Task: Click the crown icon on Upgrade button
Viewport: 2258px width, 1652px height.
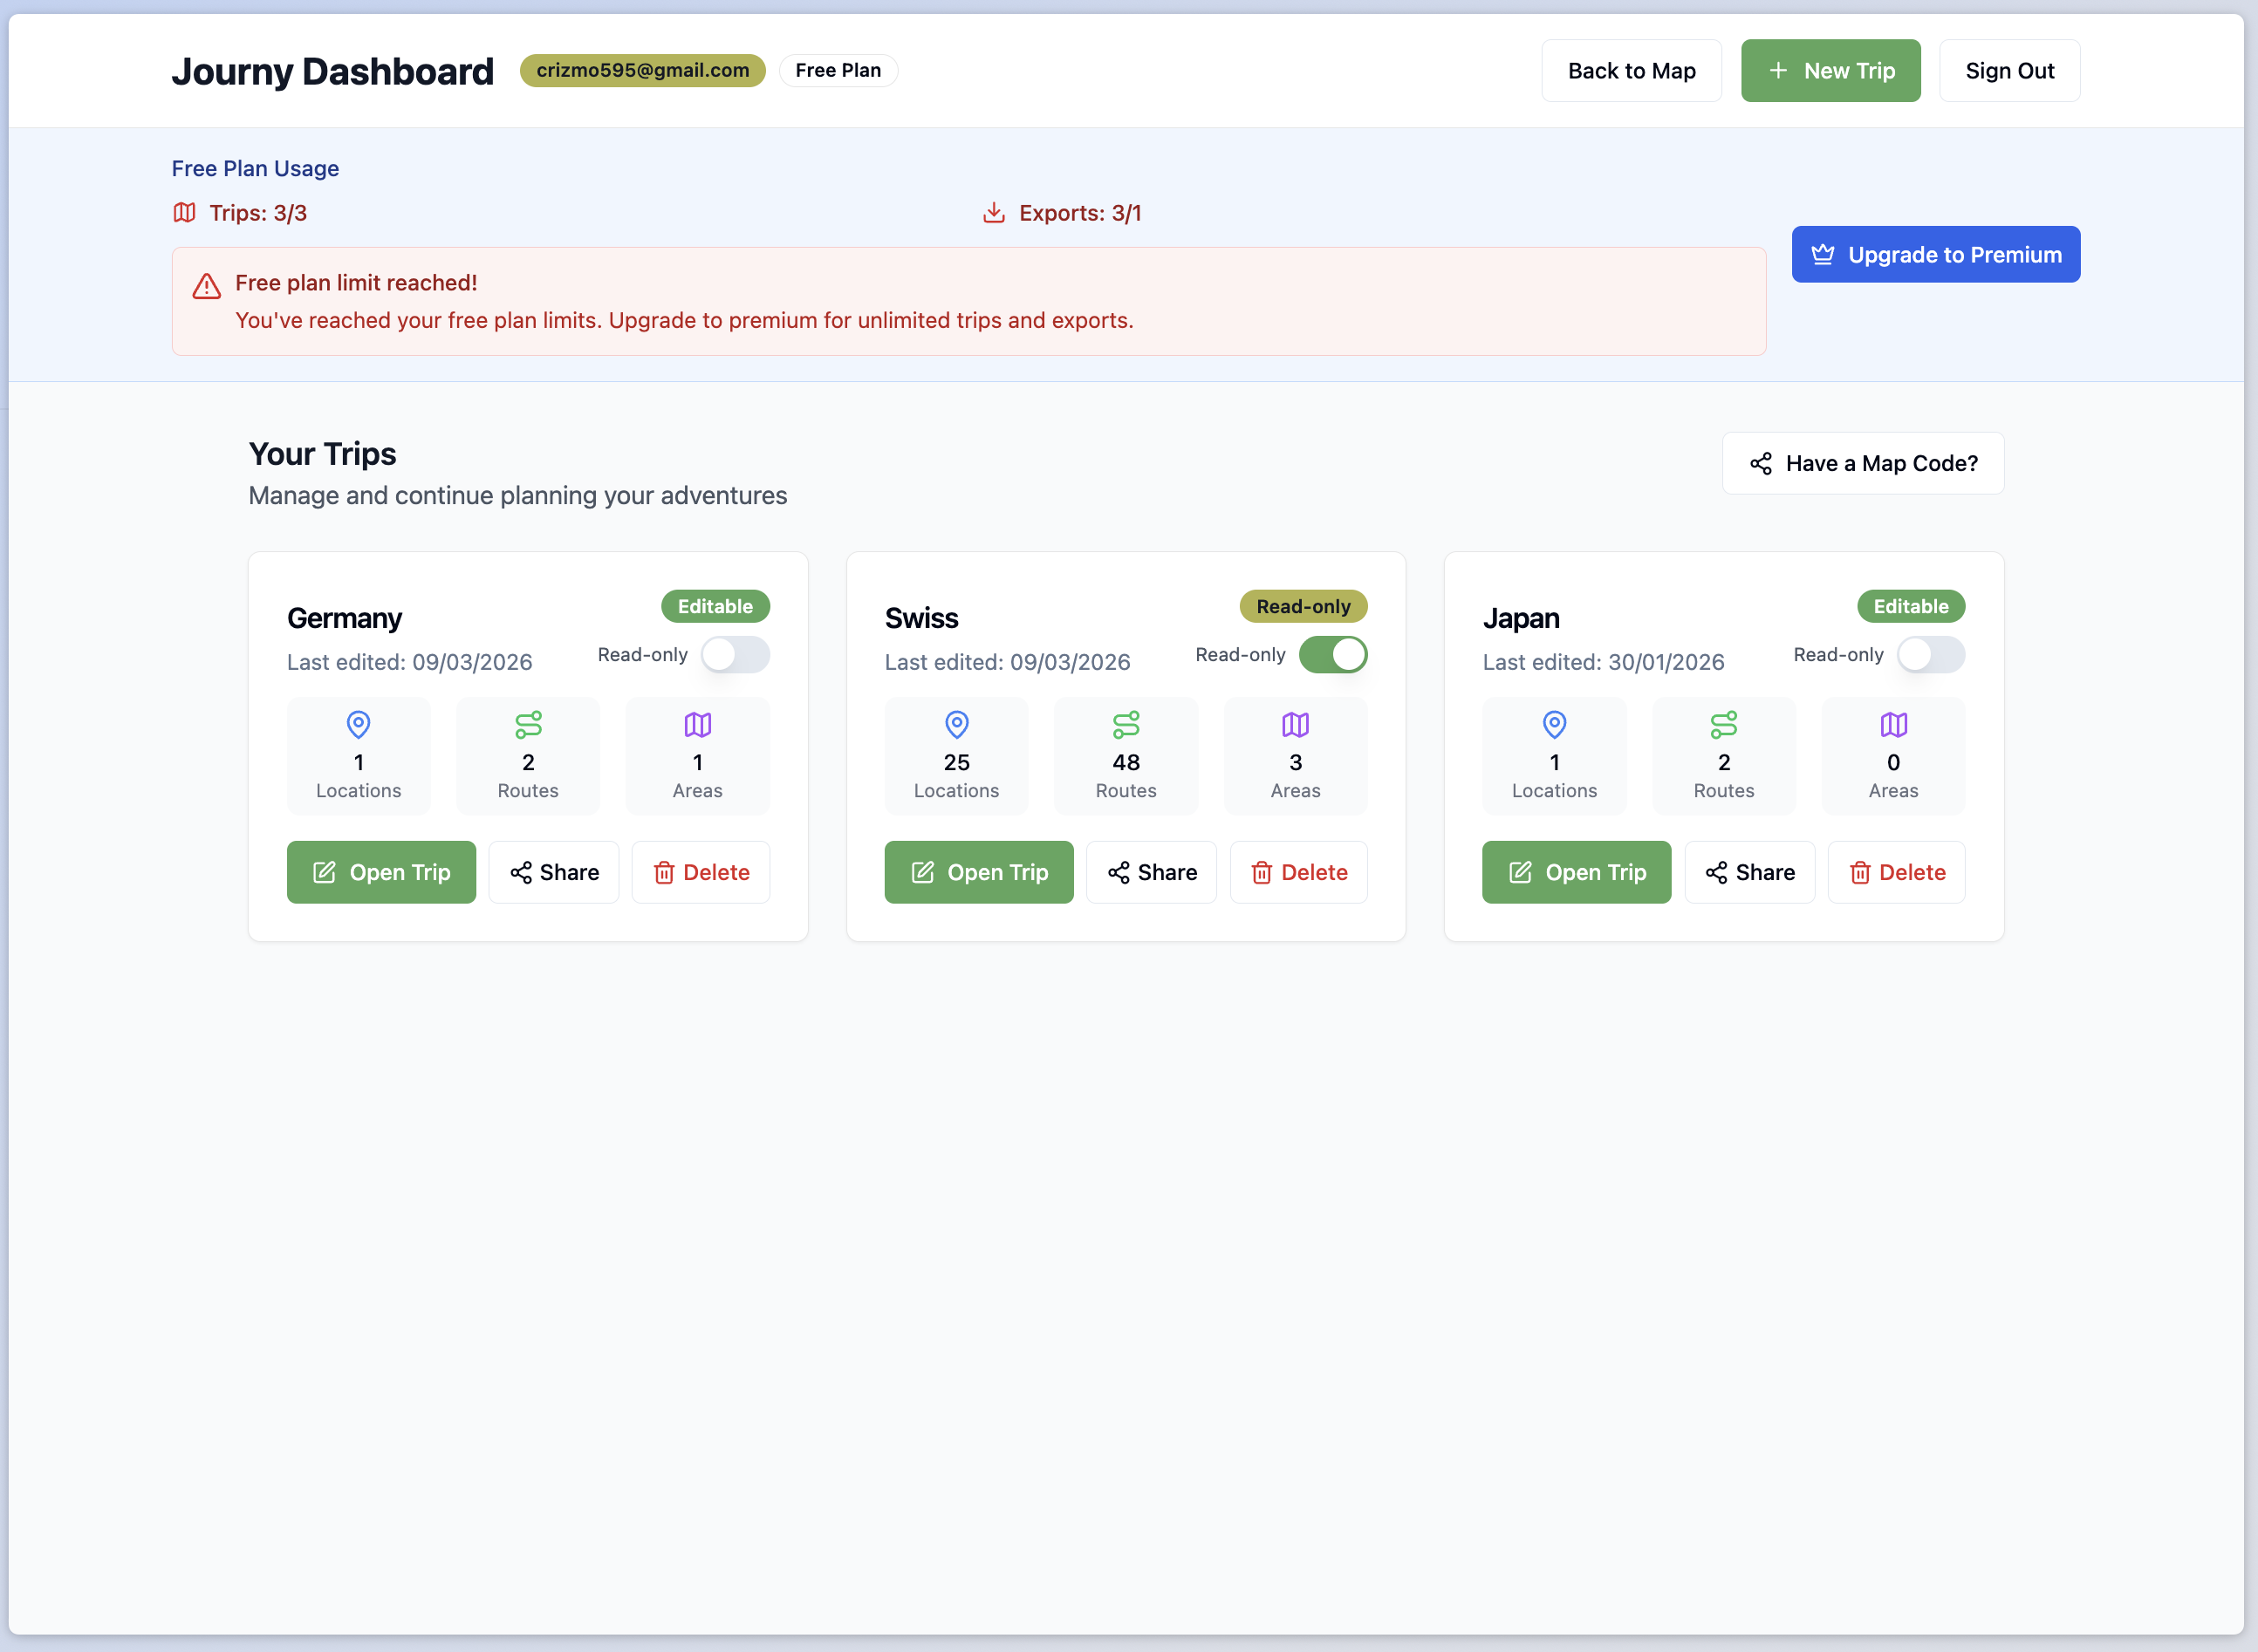Action: coord(1822,255)
